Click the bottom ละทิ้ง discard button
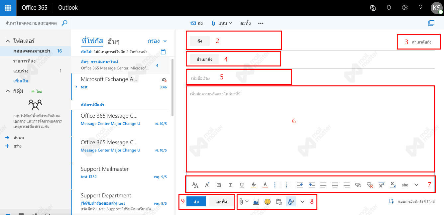 pos(222,202)
